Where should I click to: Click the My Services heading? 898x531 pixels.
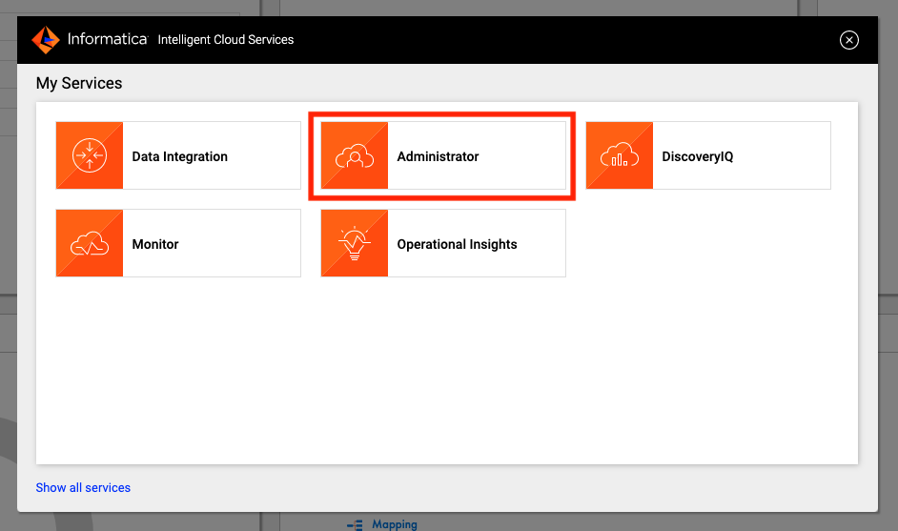[x=79, y=83]
